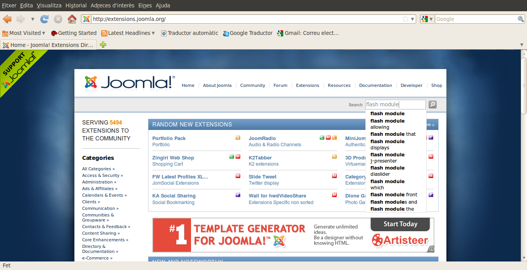
Task: Open the Access & Security category
Action: point(102,175)
